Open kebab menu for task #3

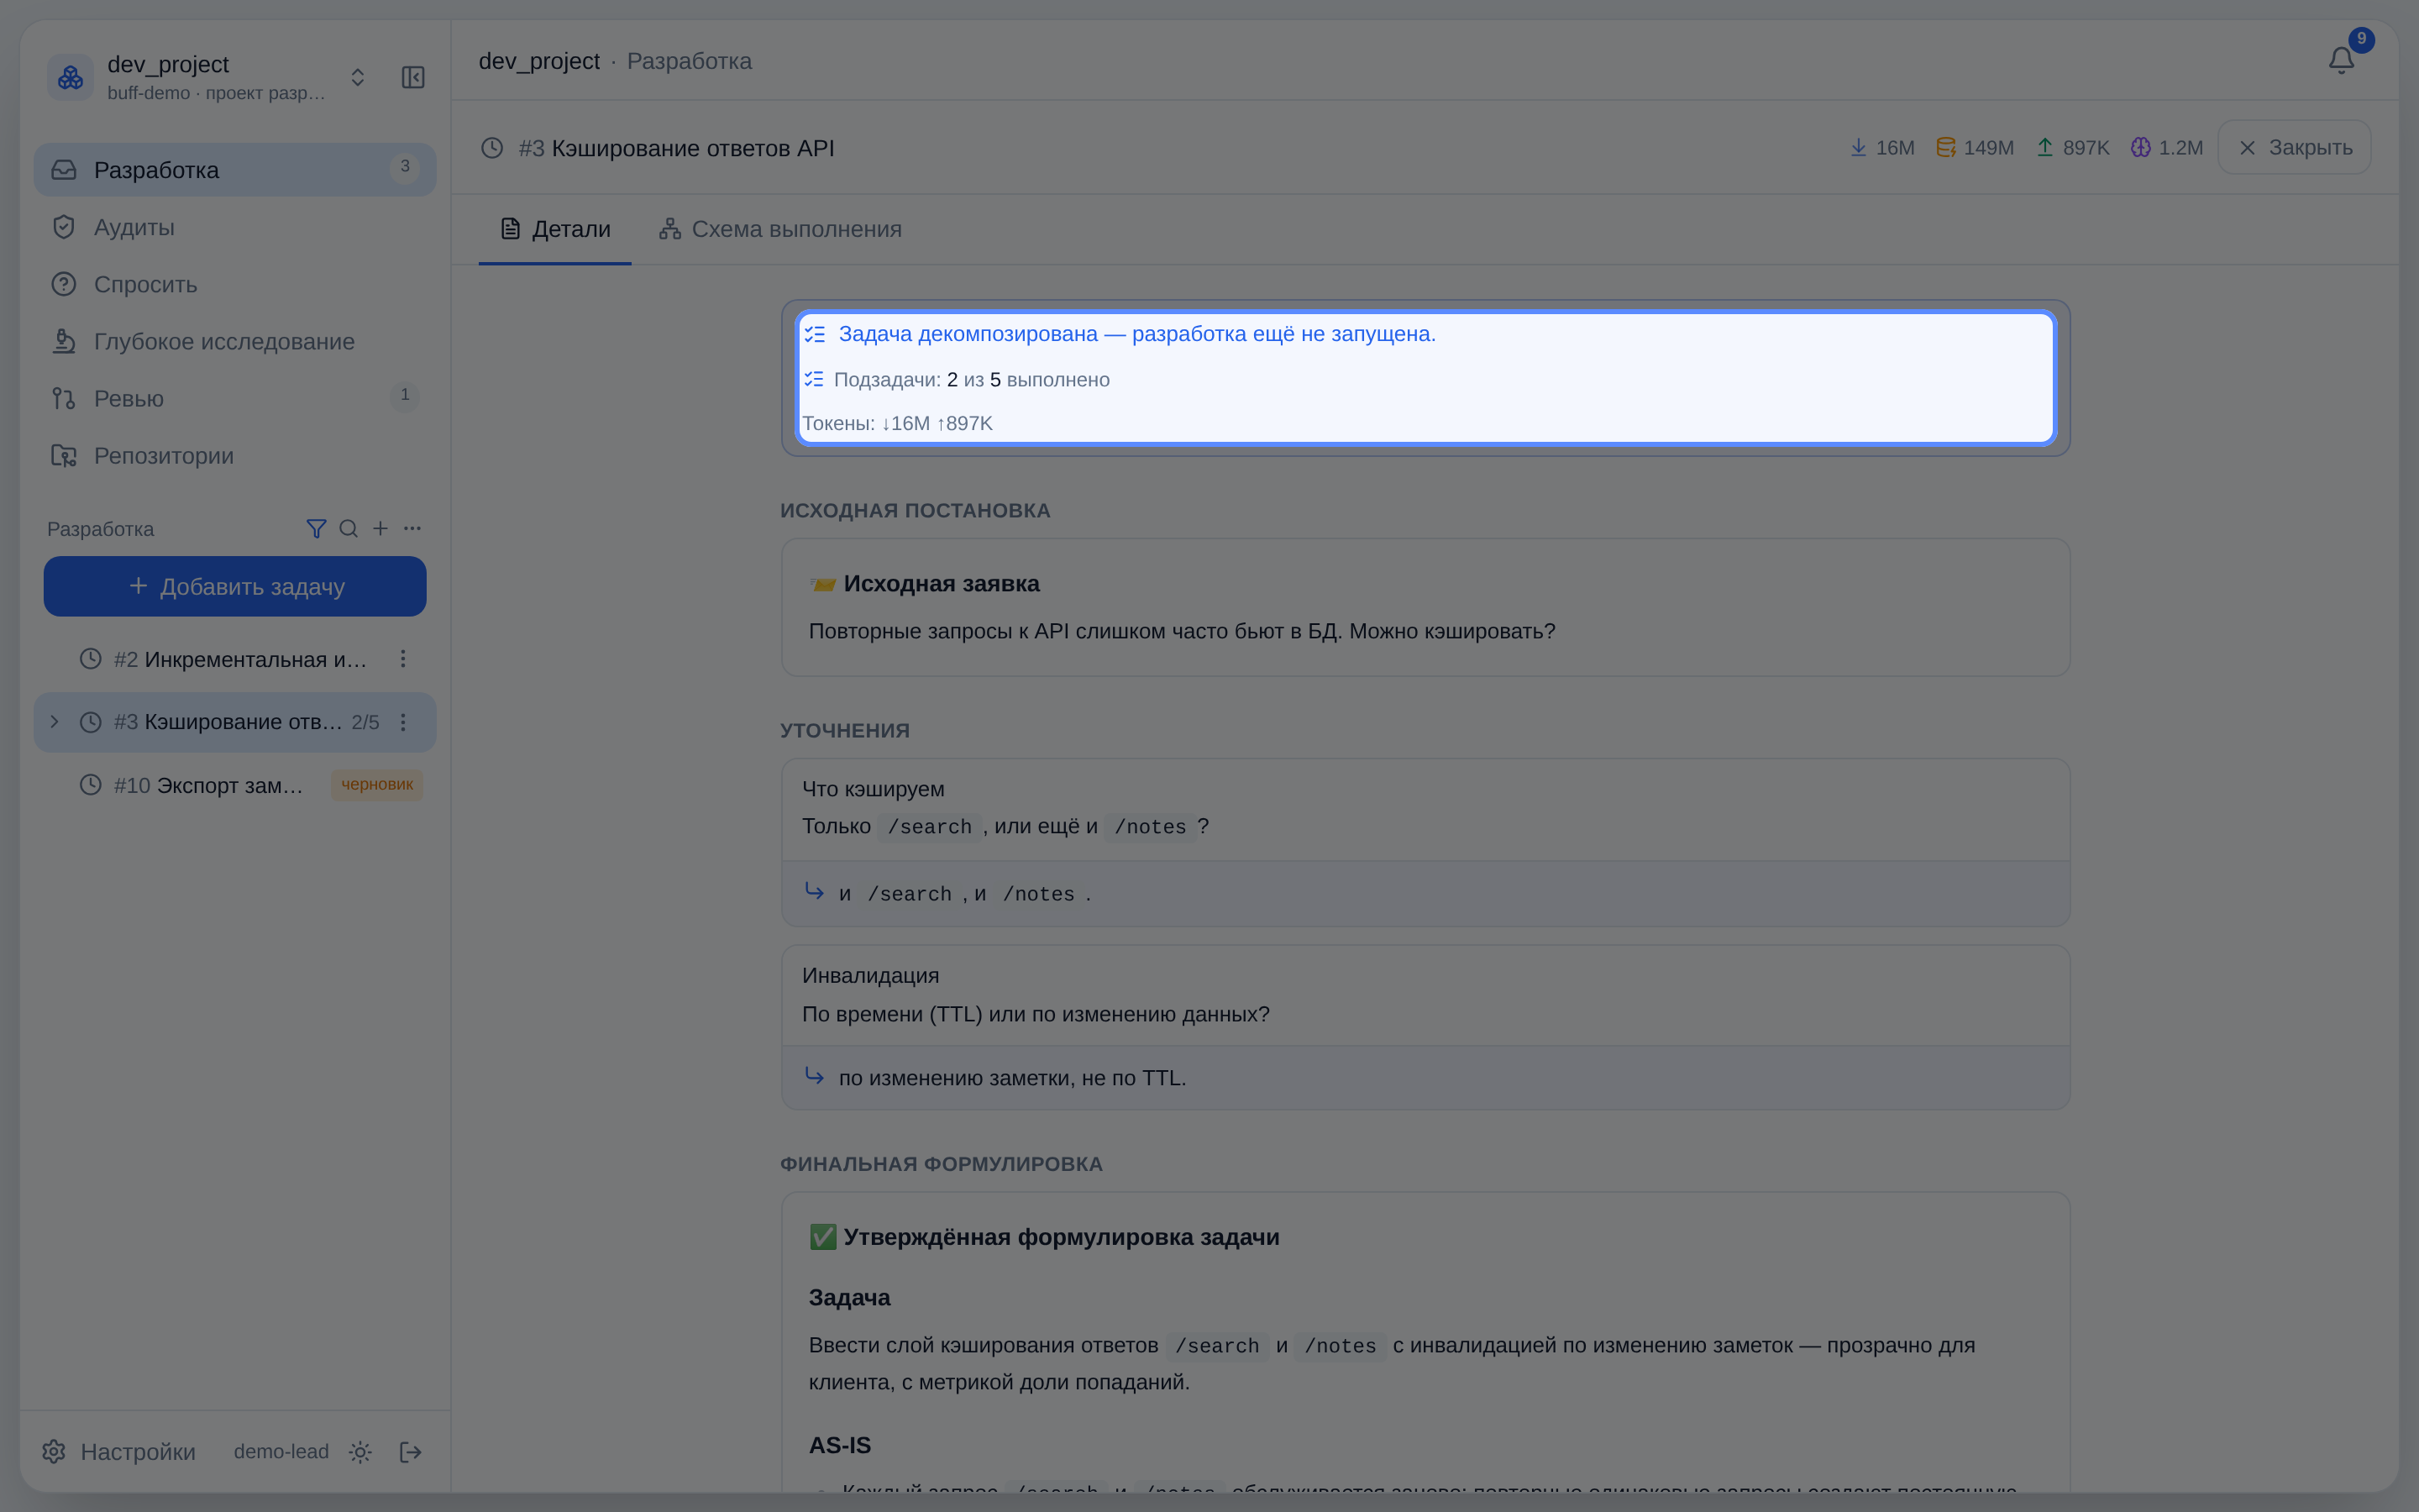tap(403, 722)
